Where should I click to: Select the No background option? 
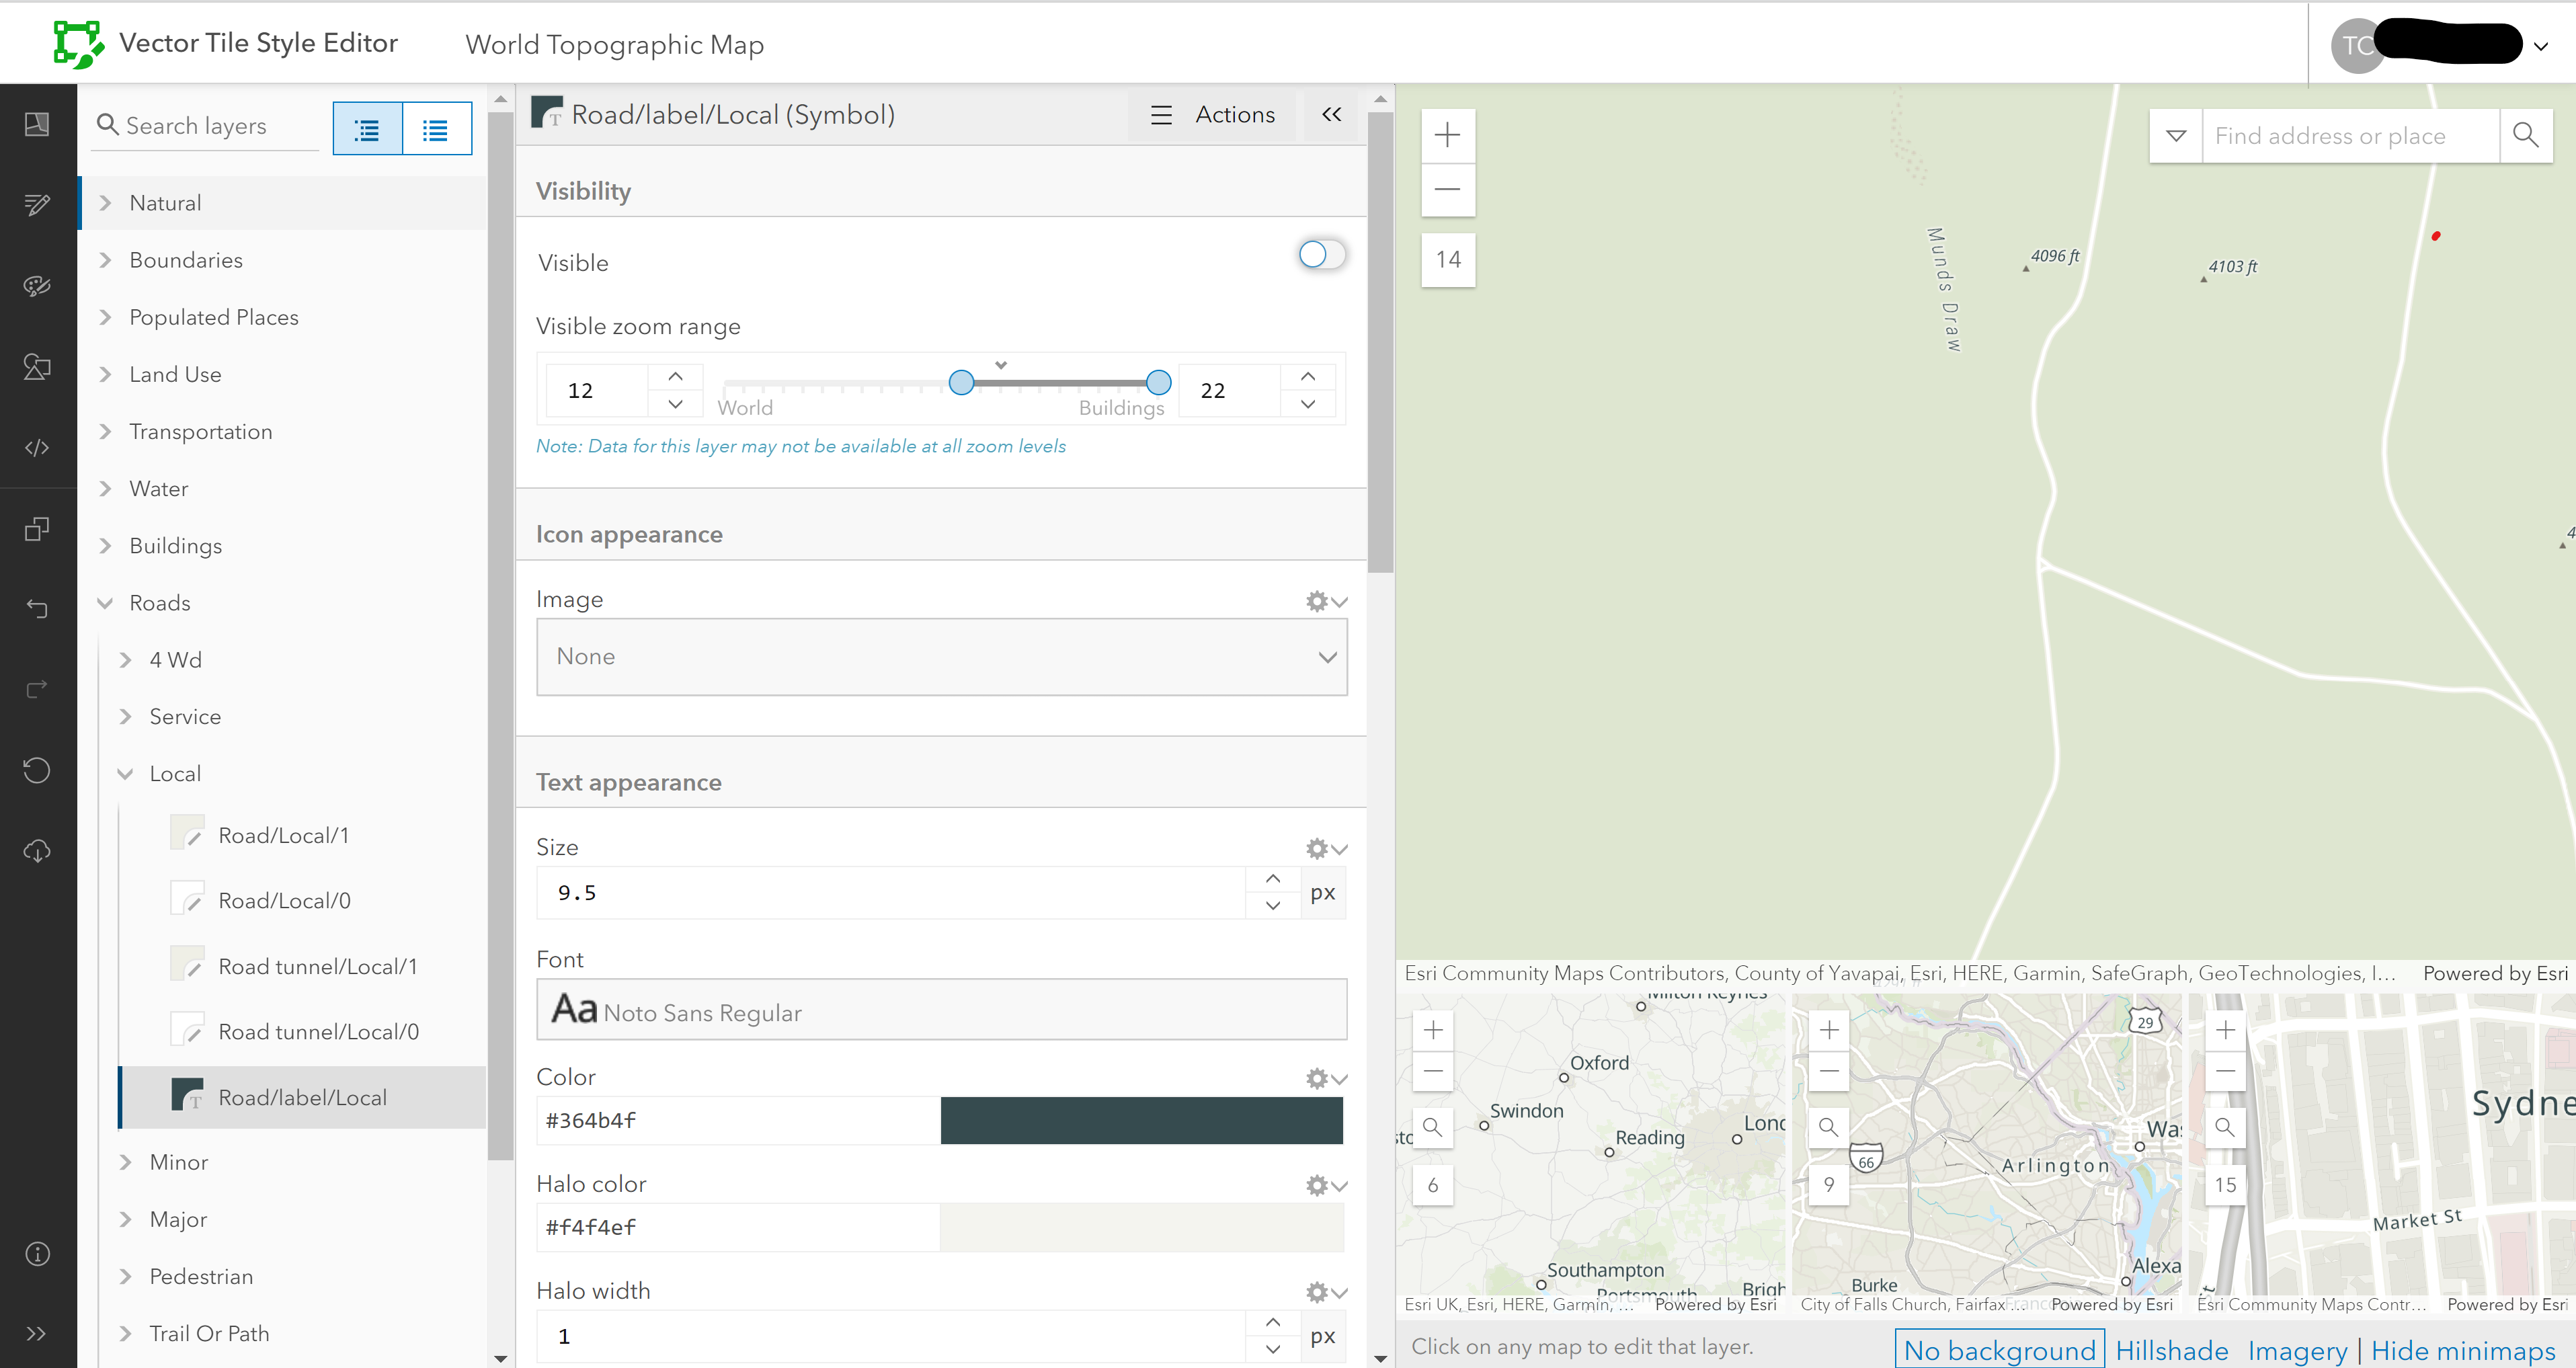tap(1999, 1350)
